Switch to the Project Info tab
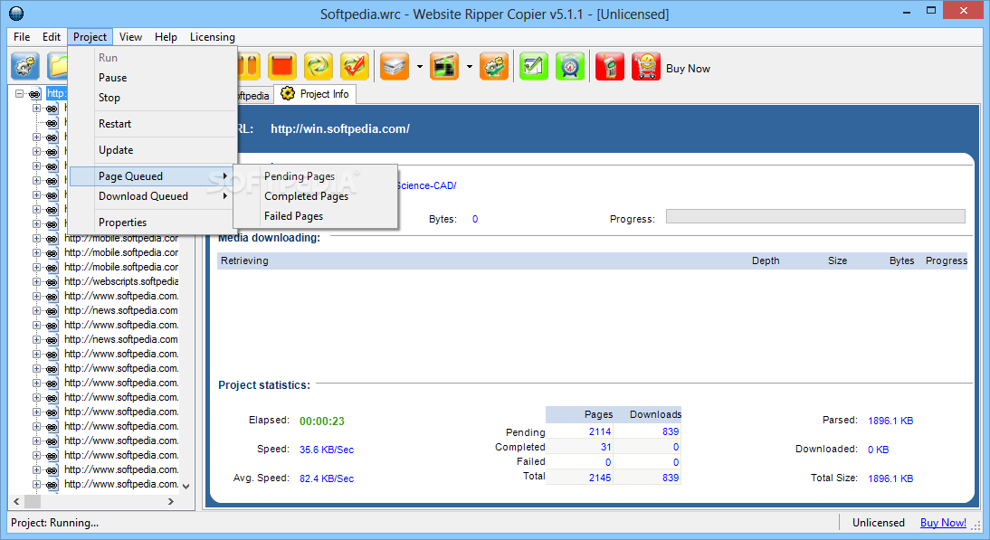 pyautogui.click(x=315, y=94)
